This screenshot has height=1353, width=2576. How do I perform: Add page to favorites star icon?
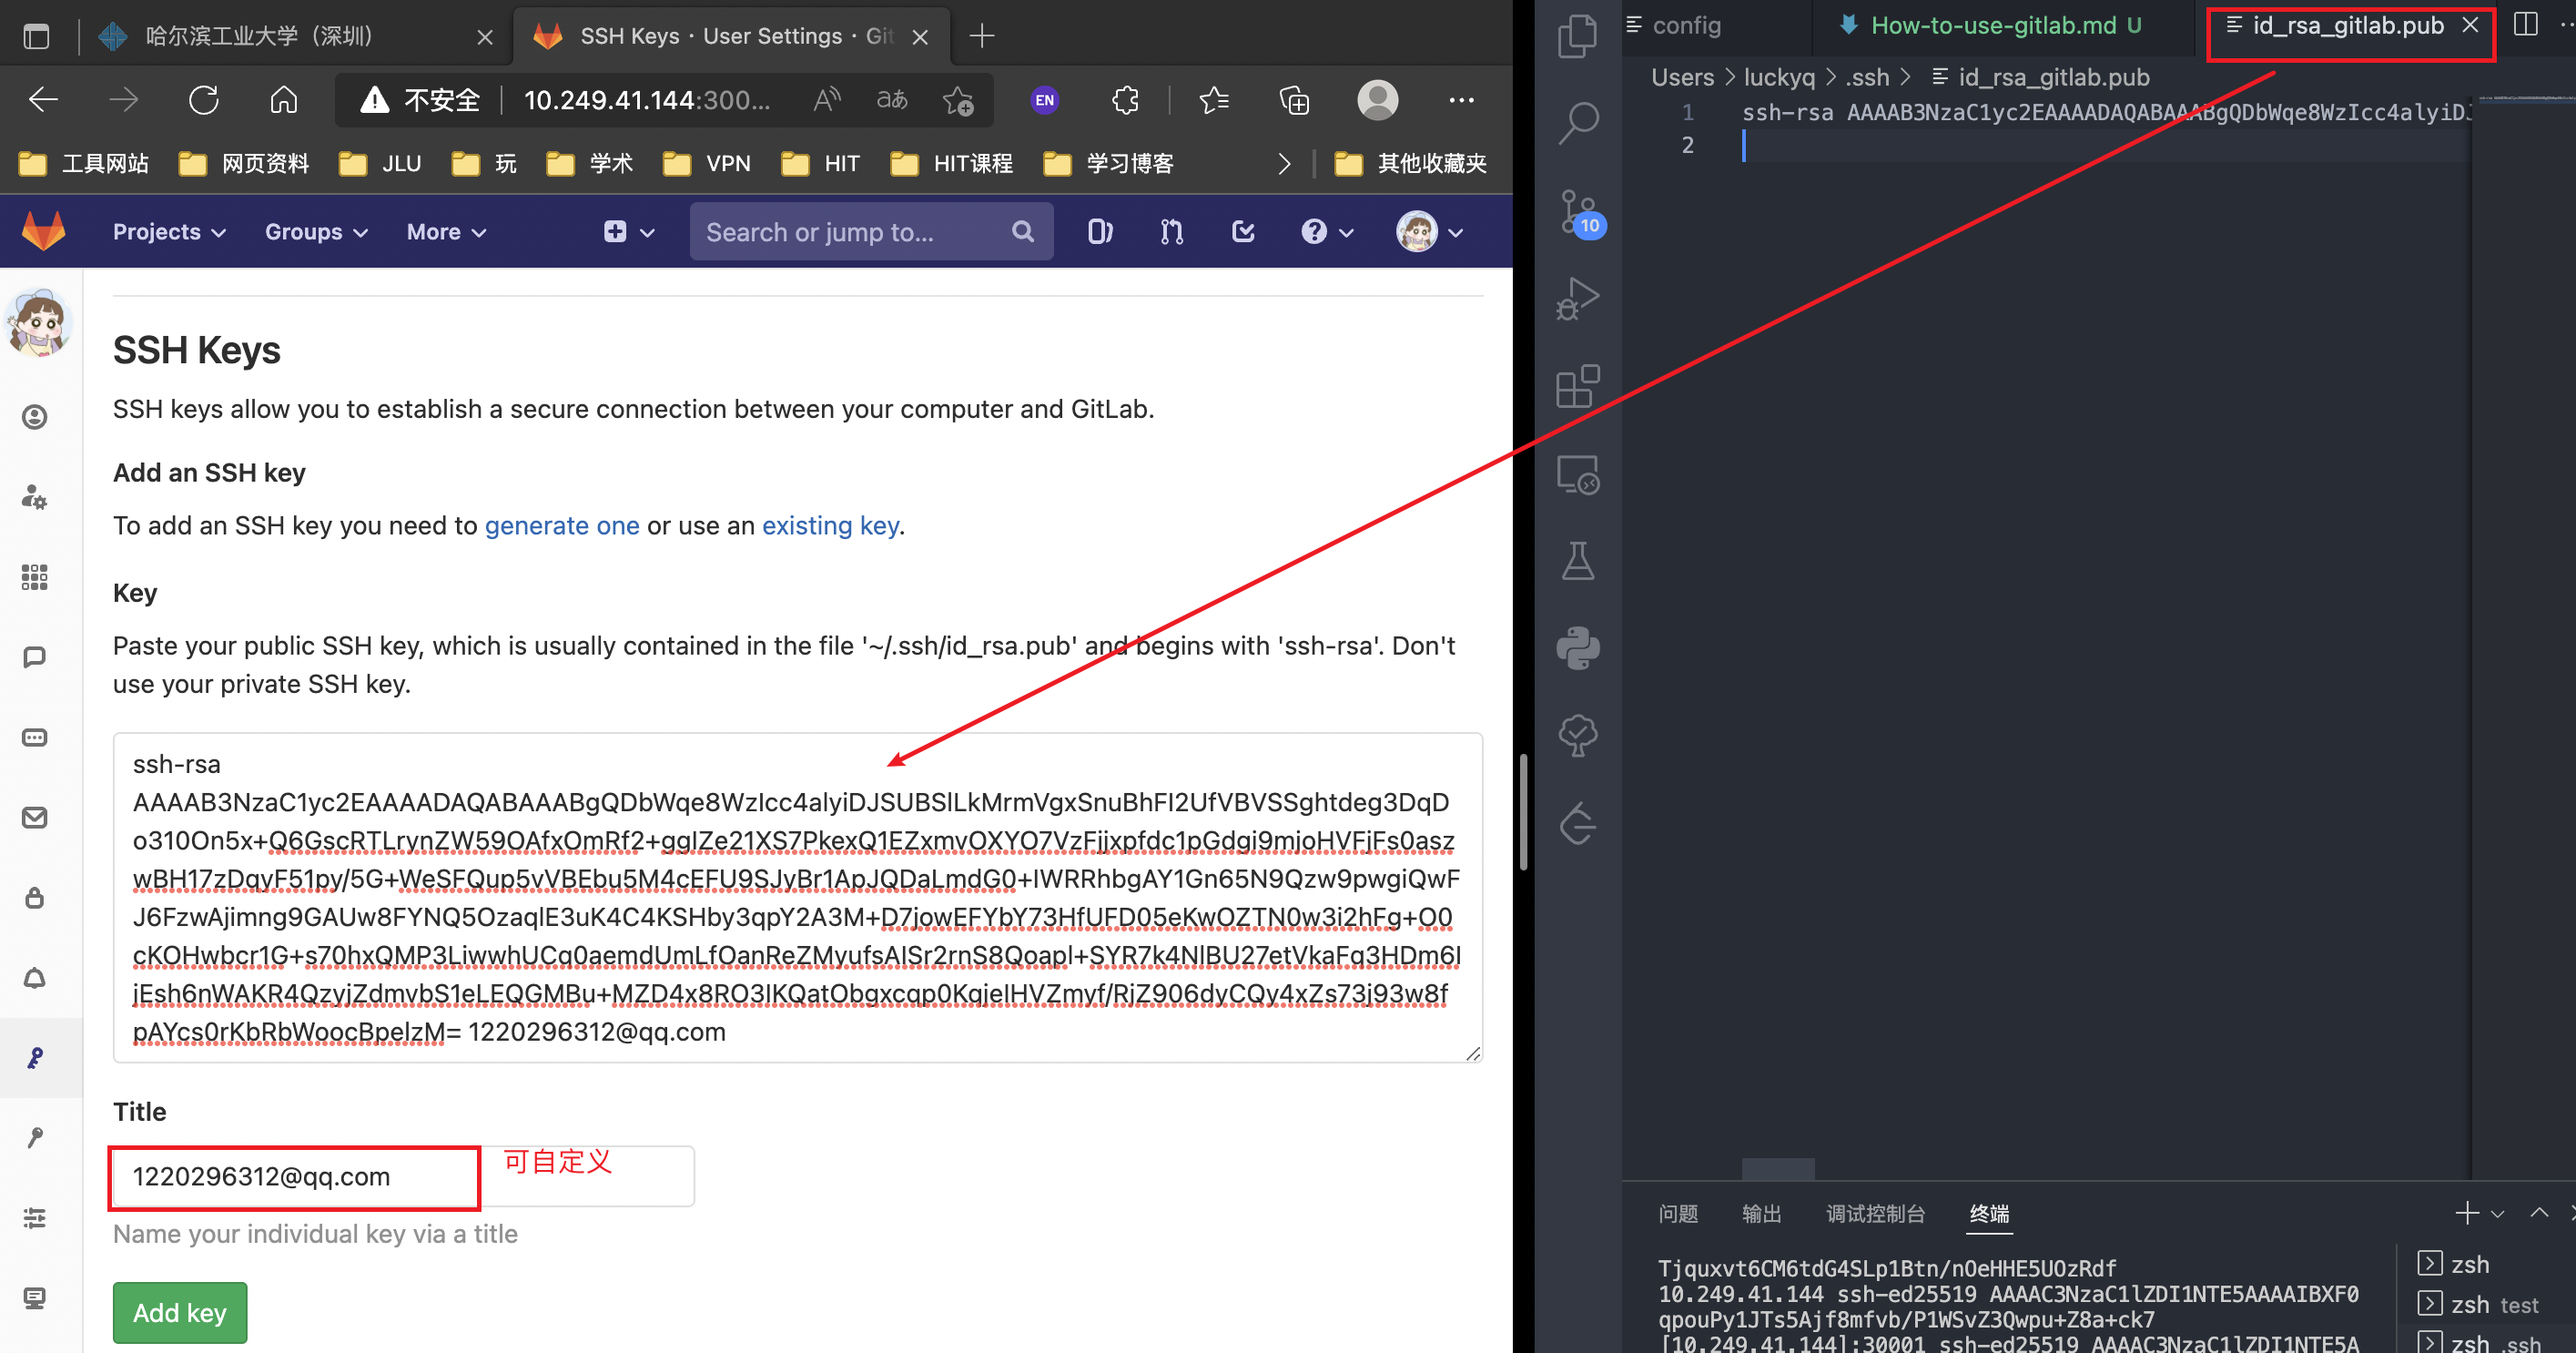click(957, 100)
